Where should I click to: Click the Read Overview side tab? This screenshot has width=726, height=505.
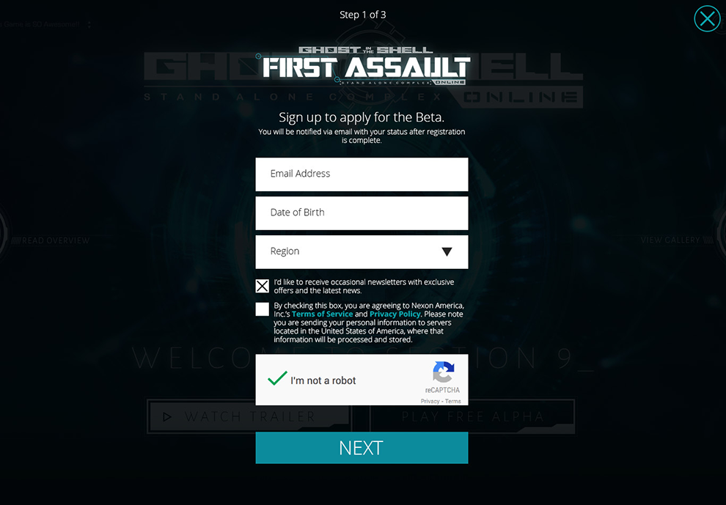tap(50, 240)
